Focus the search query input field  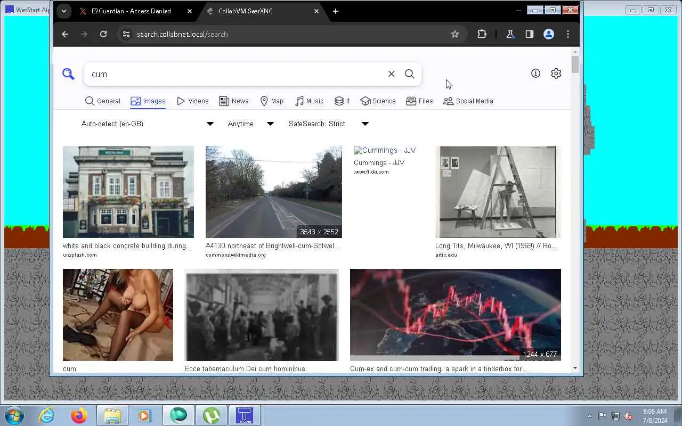237,74
